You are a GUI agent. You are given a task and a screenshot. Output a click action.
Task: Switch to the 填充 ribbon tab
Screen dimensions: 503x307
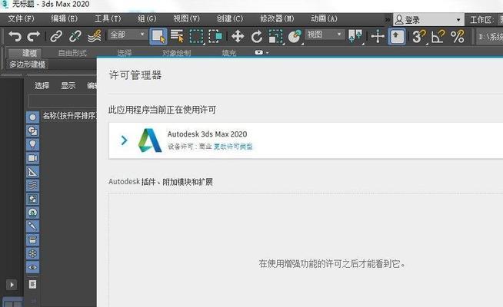point(228,53)
